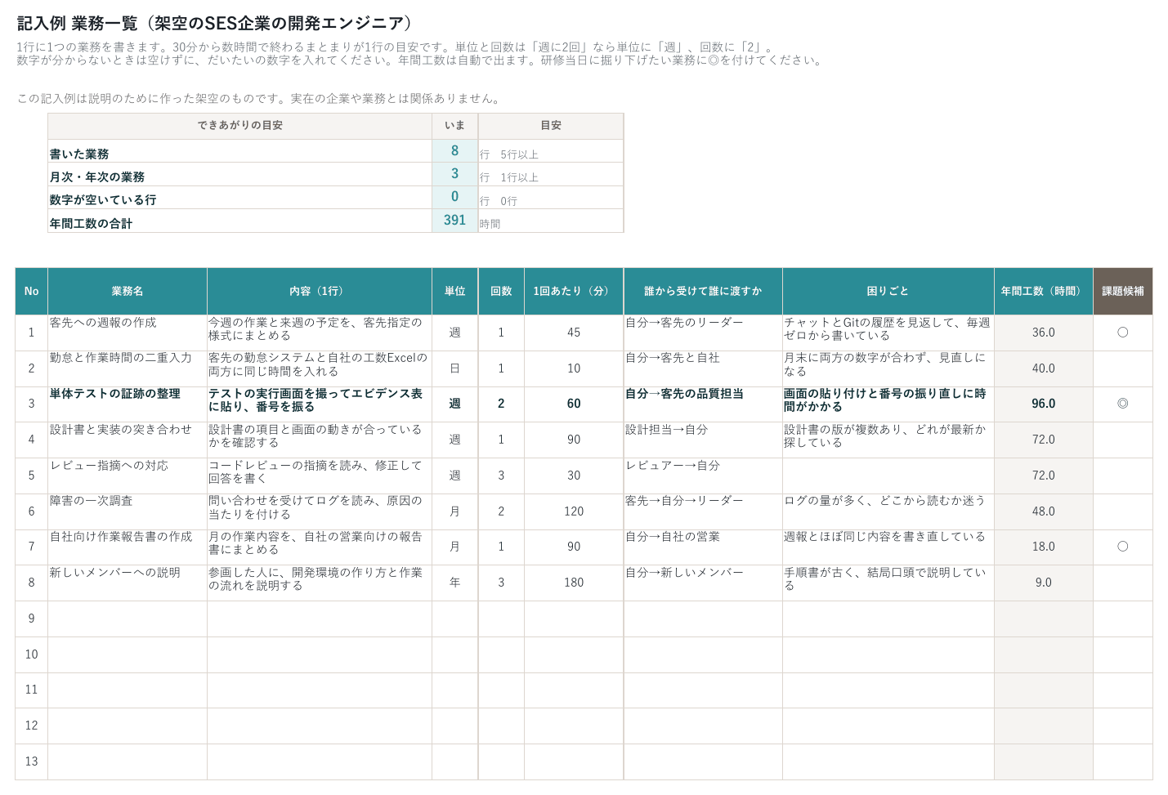Select the 困りごと column header
Screen dimensions: 1168x795
[888, 291]
